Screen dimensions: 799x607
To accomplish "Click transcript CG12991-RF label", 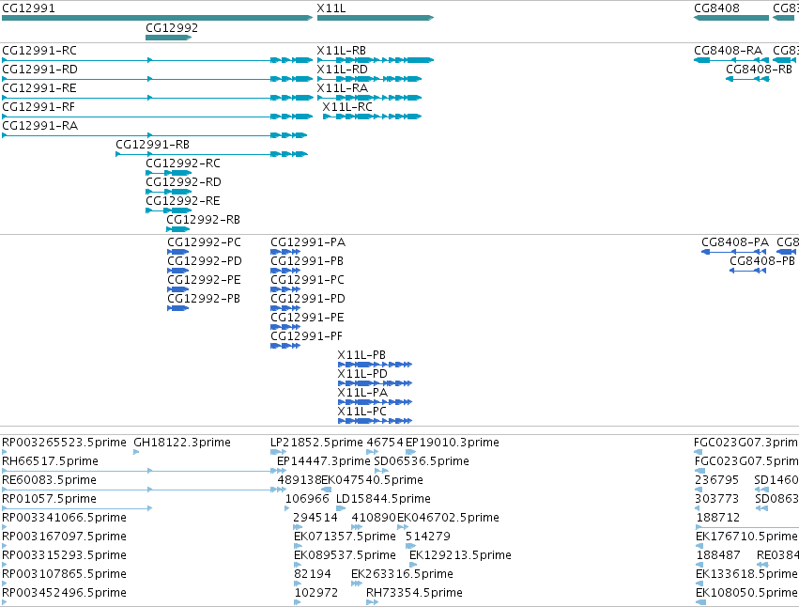I will click(38, 107).
